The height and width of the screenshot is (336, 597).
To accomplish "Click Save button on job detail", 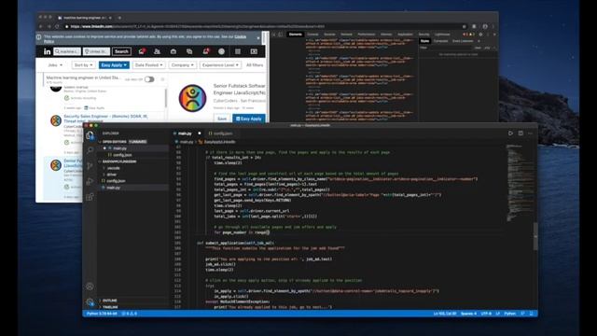I will click(222, 119).
